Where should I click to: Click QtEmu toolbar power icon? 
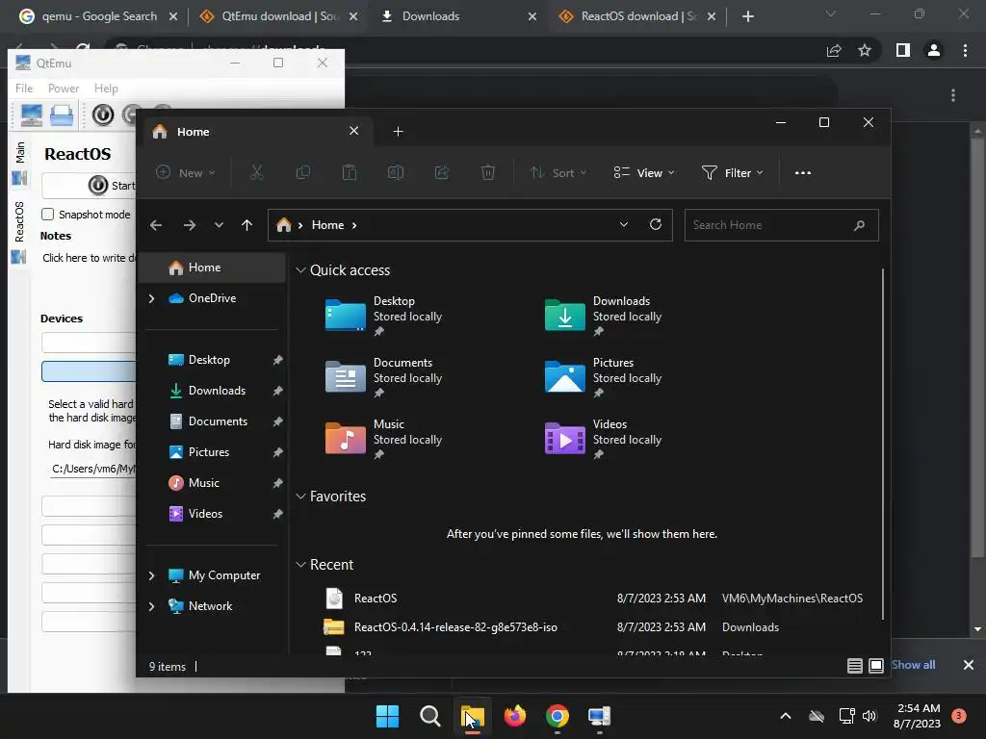click(103, 115)
